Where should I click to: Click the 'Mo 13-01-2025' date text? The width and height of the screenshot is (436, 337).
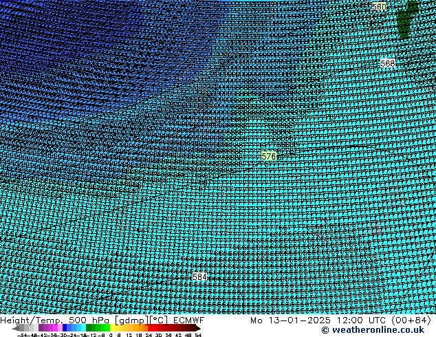click(290, 320)
